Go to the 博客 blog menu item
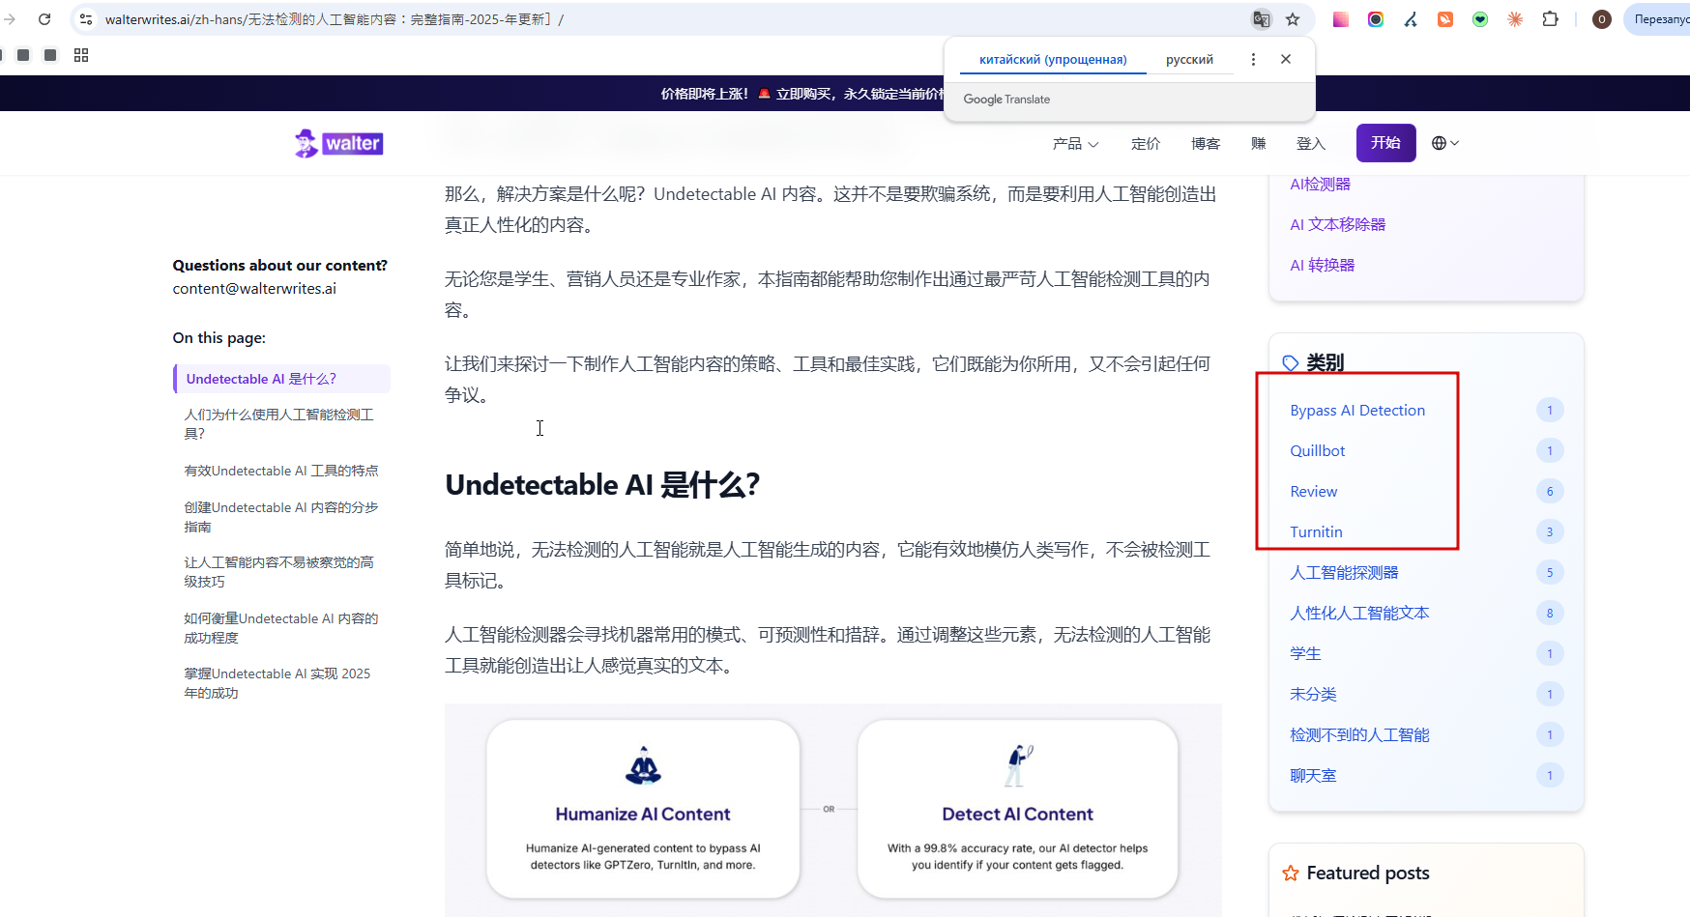The height and width of the screenshot is (917, 1690). point(1206,144)
